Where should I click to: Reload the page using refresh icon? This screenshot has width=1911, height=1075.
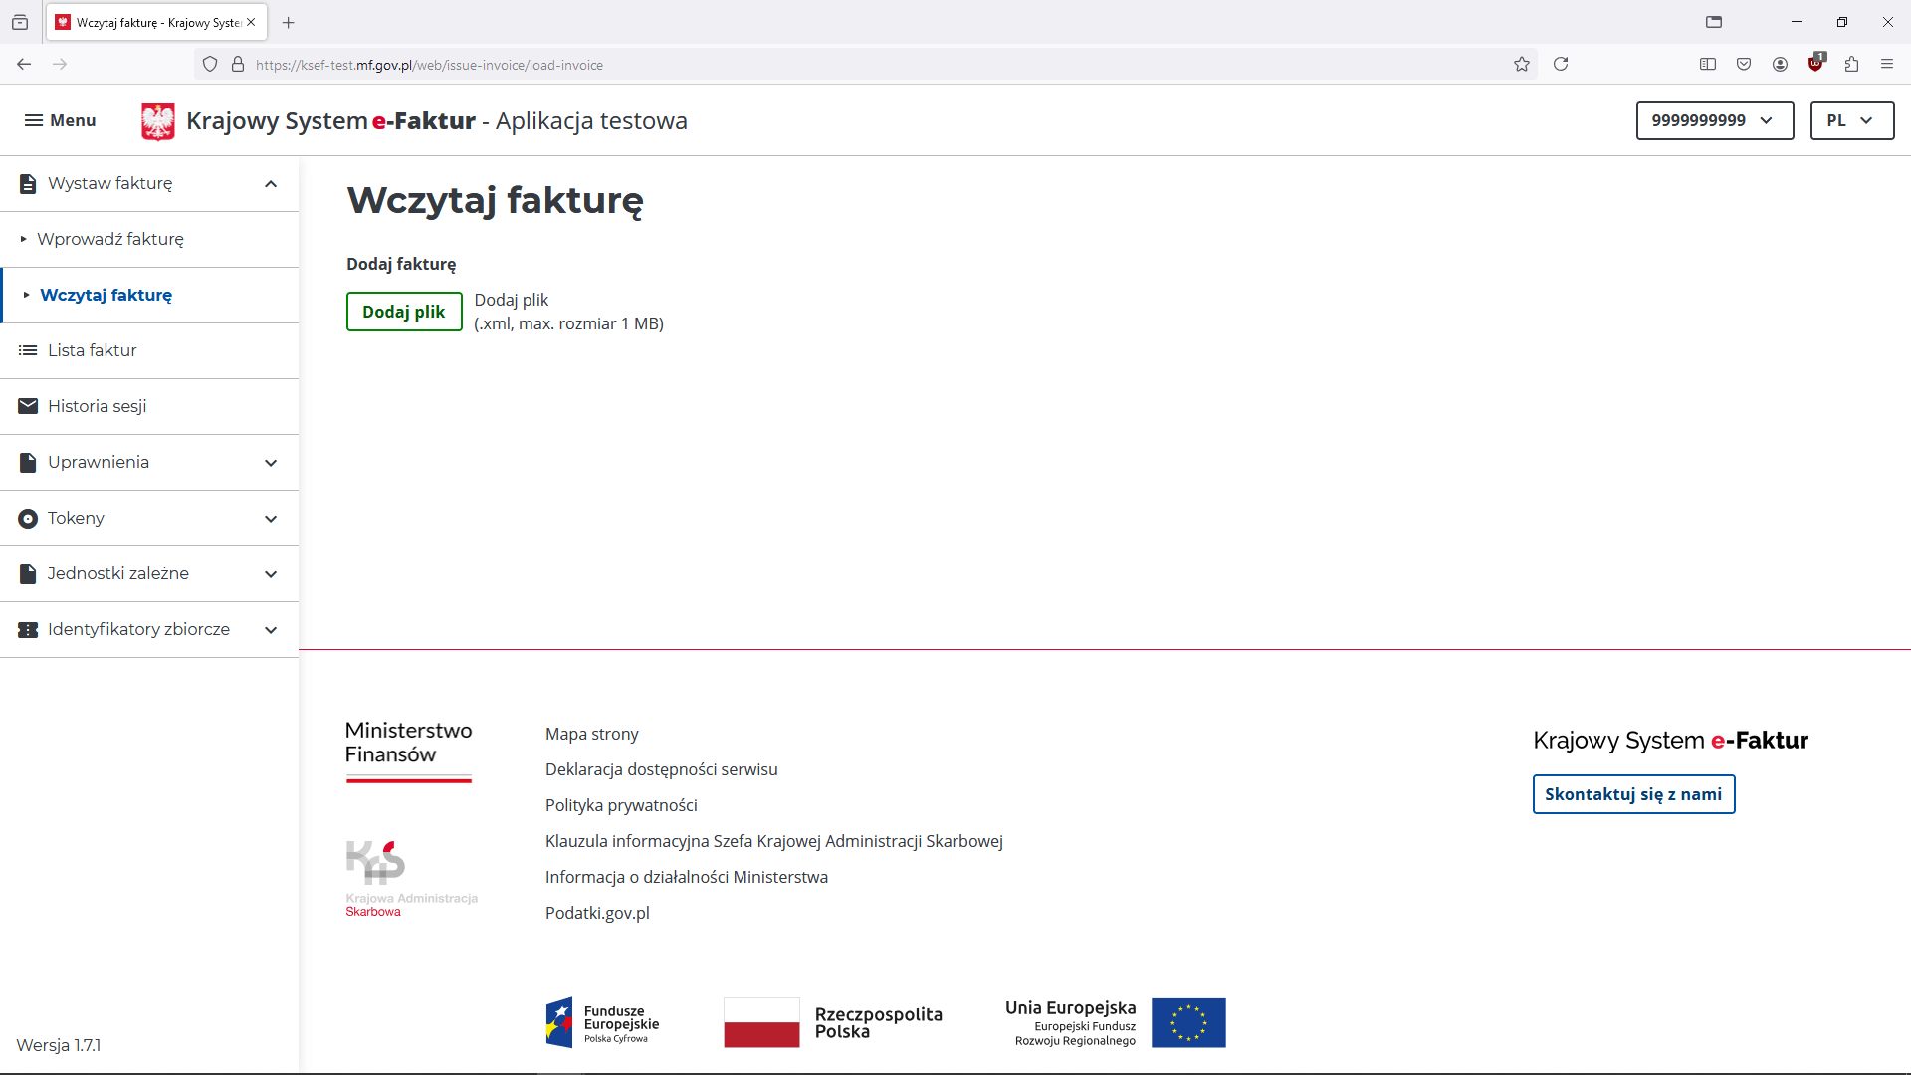point(1561,65)
